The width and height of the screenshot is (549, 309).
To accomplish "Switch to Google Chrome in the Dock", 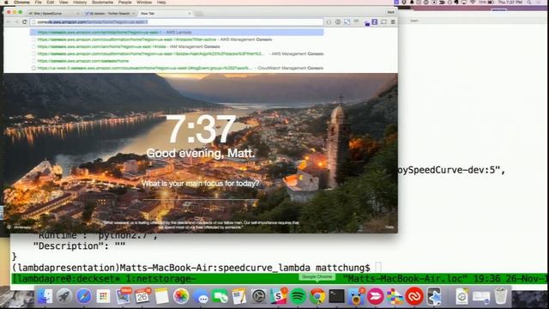I will [x=317, y=296].
